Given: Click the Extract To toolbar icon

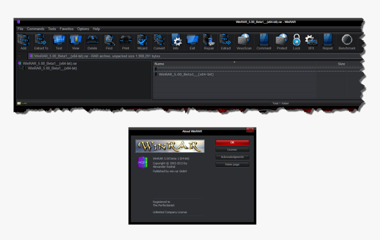Looking at the screenshot, I should [41, 41].
